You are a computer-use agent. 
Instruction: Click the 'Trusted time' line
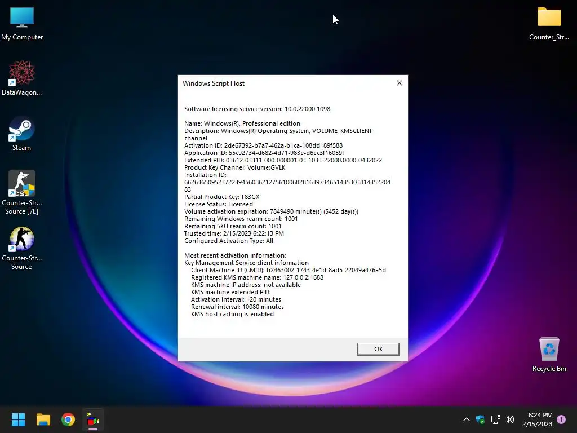tap(234, 234)
